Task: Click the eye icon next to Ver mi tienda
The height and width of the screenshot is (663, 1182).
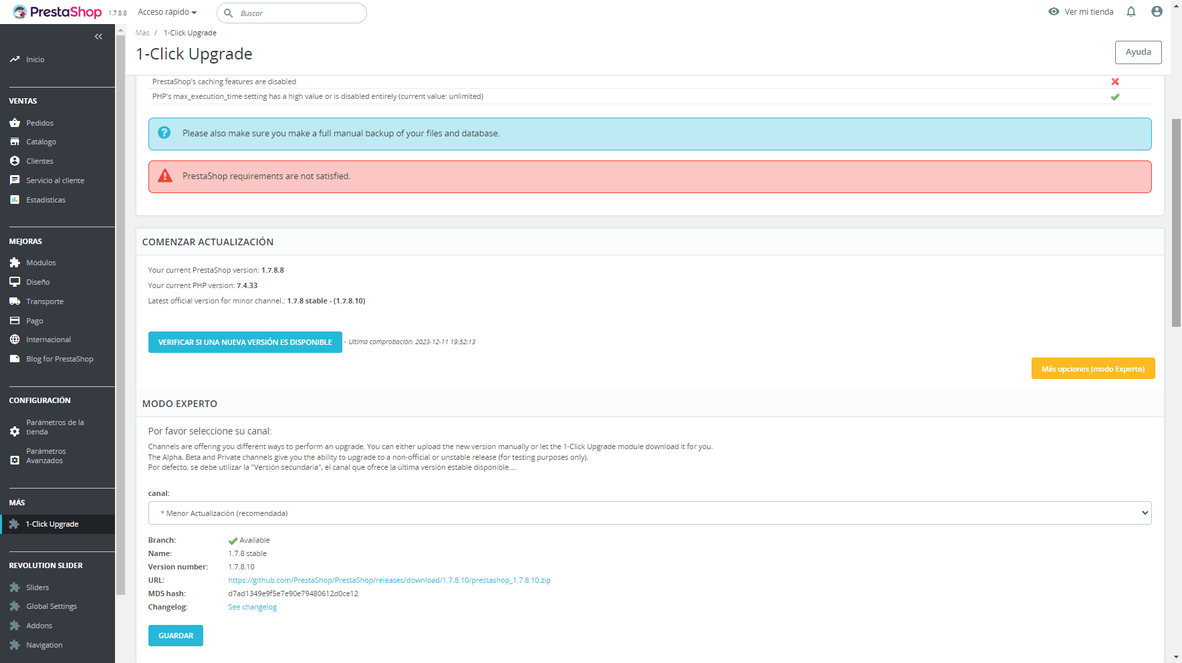Action: [x=1054, y=11]
